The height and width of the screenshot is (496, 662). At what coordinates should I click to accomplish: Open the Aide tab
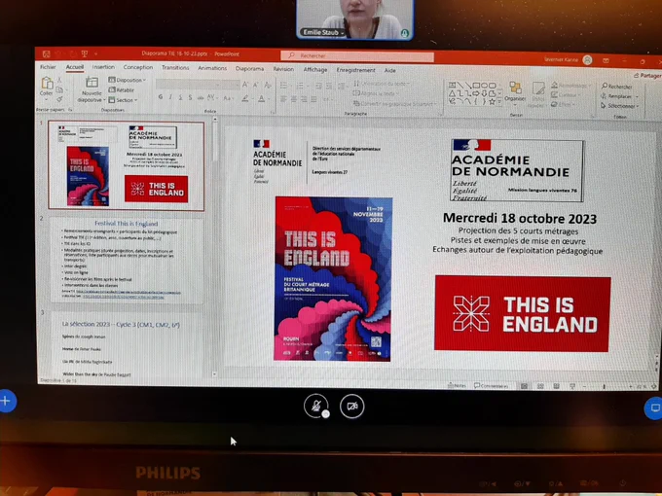coord(390,70)
